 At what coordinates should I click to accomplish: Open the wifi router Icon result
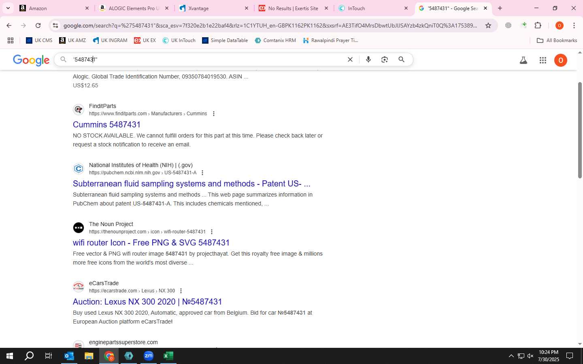point(151,243)
